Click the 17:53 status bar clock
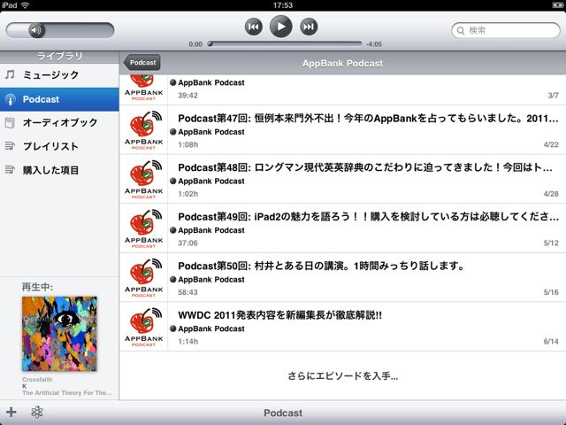The width and height of the screenshot is (566, 425). click(283, 5)
